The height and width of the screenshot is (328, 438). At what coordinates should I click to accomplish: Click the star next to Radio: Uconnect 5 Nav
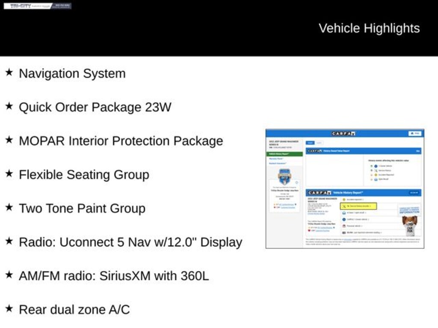pyautogui.click(x=9, y=241)
